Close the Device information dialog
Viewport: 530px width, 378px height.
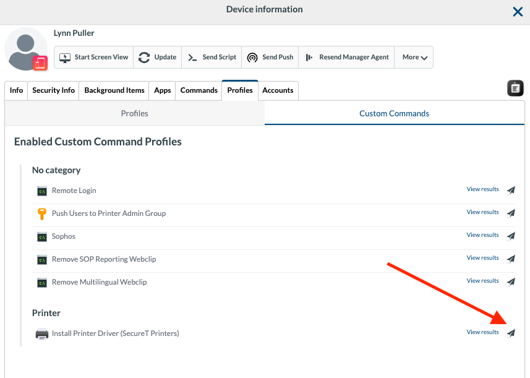pyautogui.click(x=518, y=11)
